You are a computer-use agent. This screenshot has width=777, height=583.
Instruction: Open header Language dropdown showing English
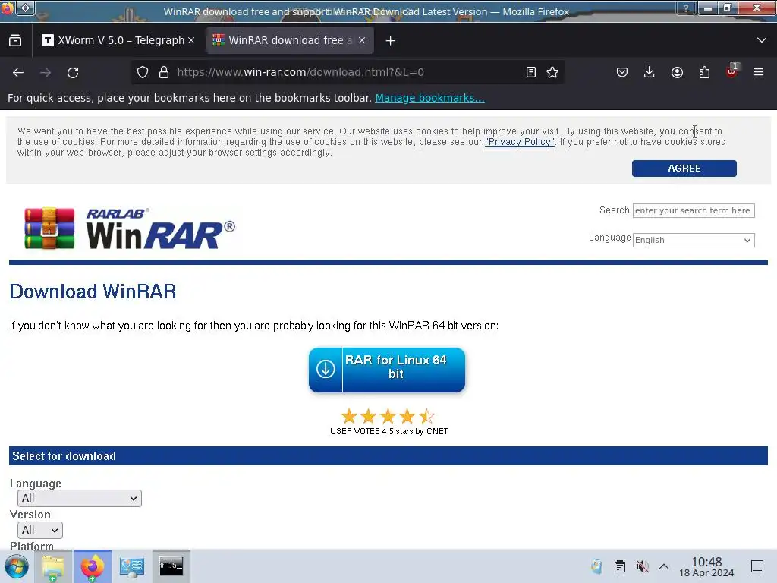(694, 240)
